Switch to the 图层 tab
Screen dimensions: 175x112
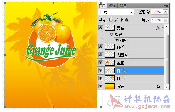tap(102, 6)
